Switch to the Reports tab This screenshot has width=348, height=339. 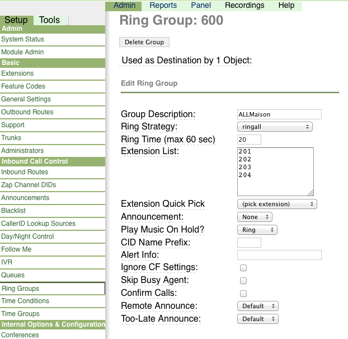click(163, 6)
